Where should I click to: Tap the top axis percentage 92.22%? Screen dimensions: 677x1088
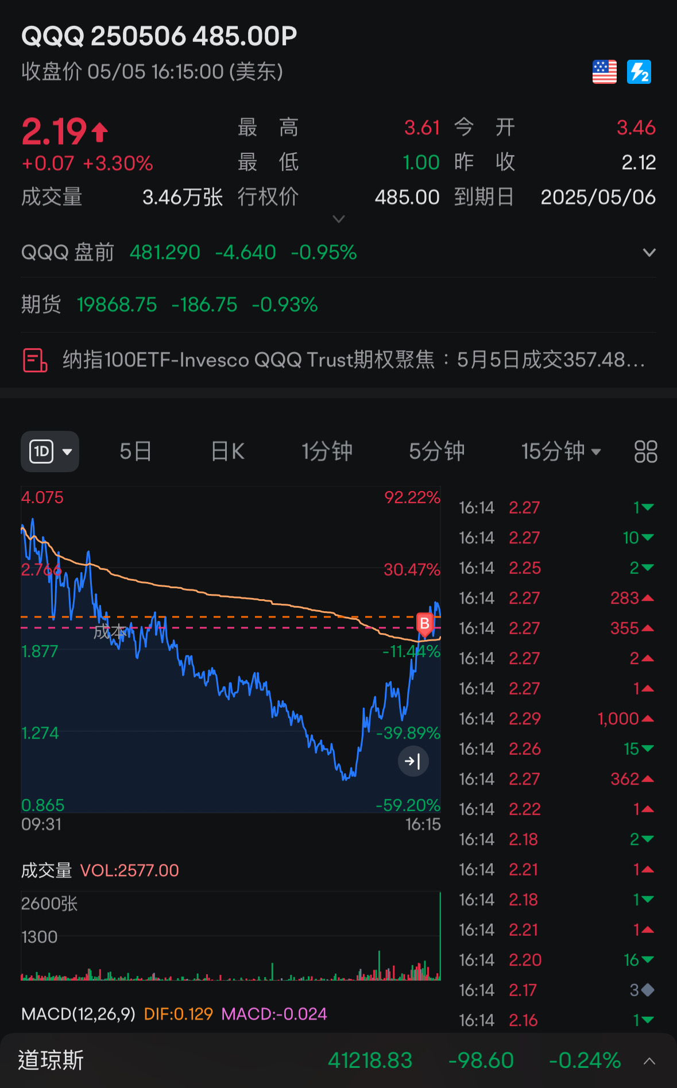412,497
